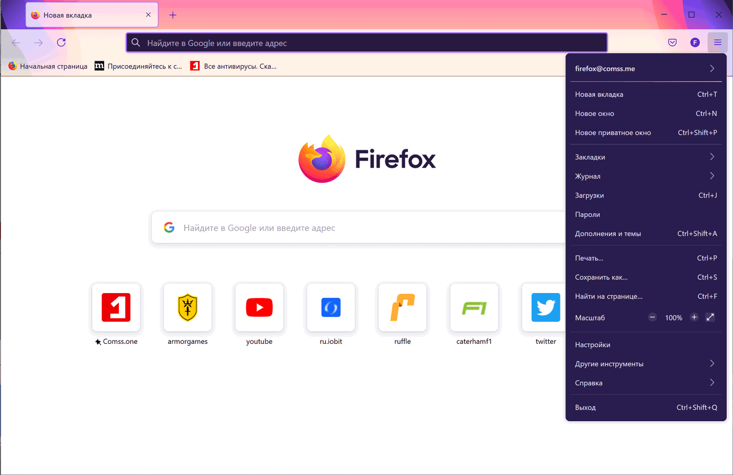Select the Новая вкладка browser tab
The image size is (733, 475).
pyautogui.click(x=92, y=15)
